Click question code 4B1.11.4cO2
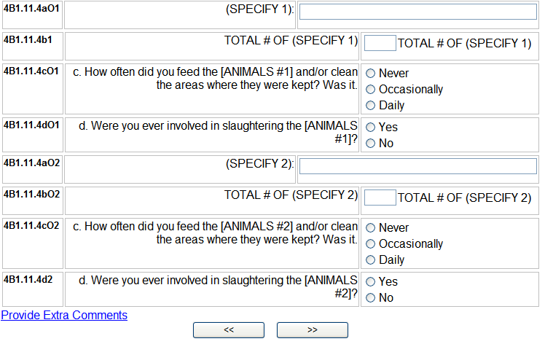This screenshot has width=545, height=344. coord(31,225)
